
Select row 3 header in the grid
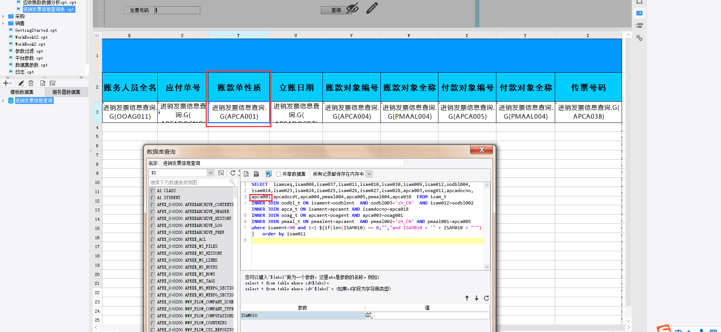tap(97, 112)
